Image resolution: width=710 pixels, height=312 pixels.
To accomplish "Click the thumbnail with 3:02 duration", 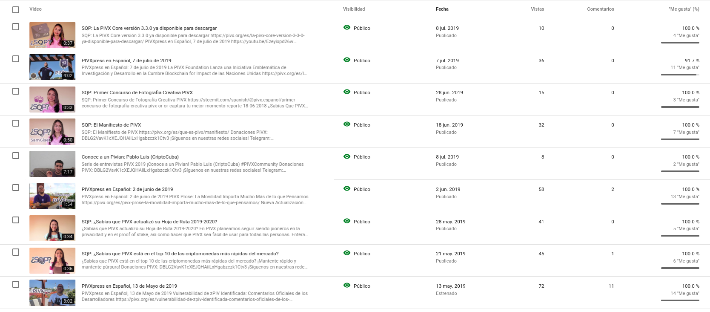I will (52, 292).
